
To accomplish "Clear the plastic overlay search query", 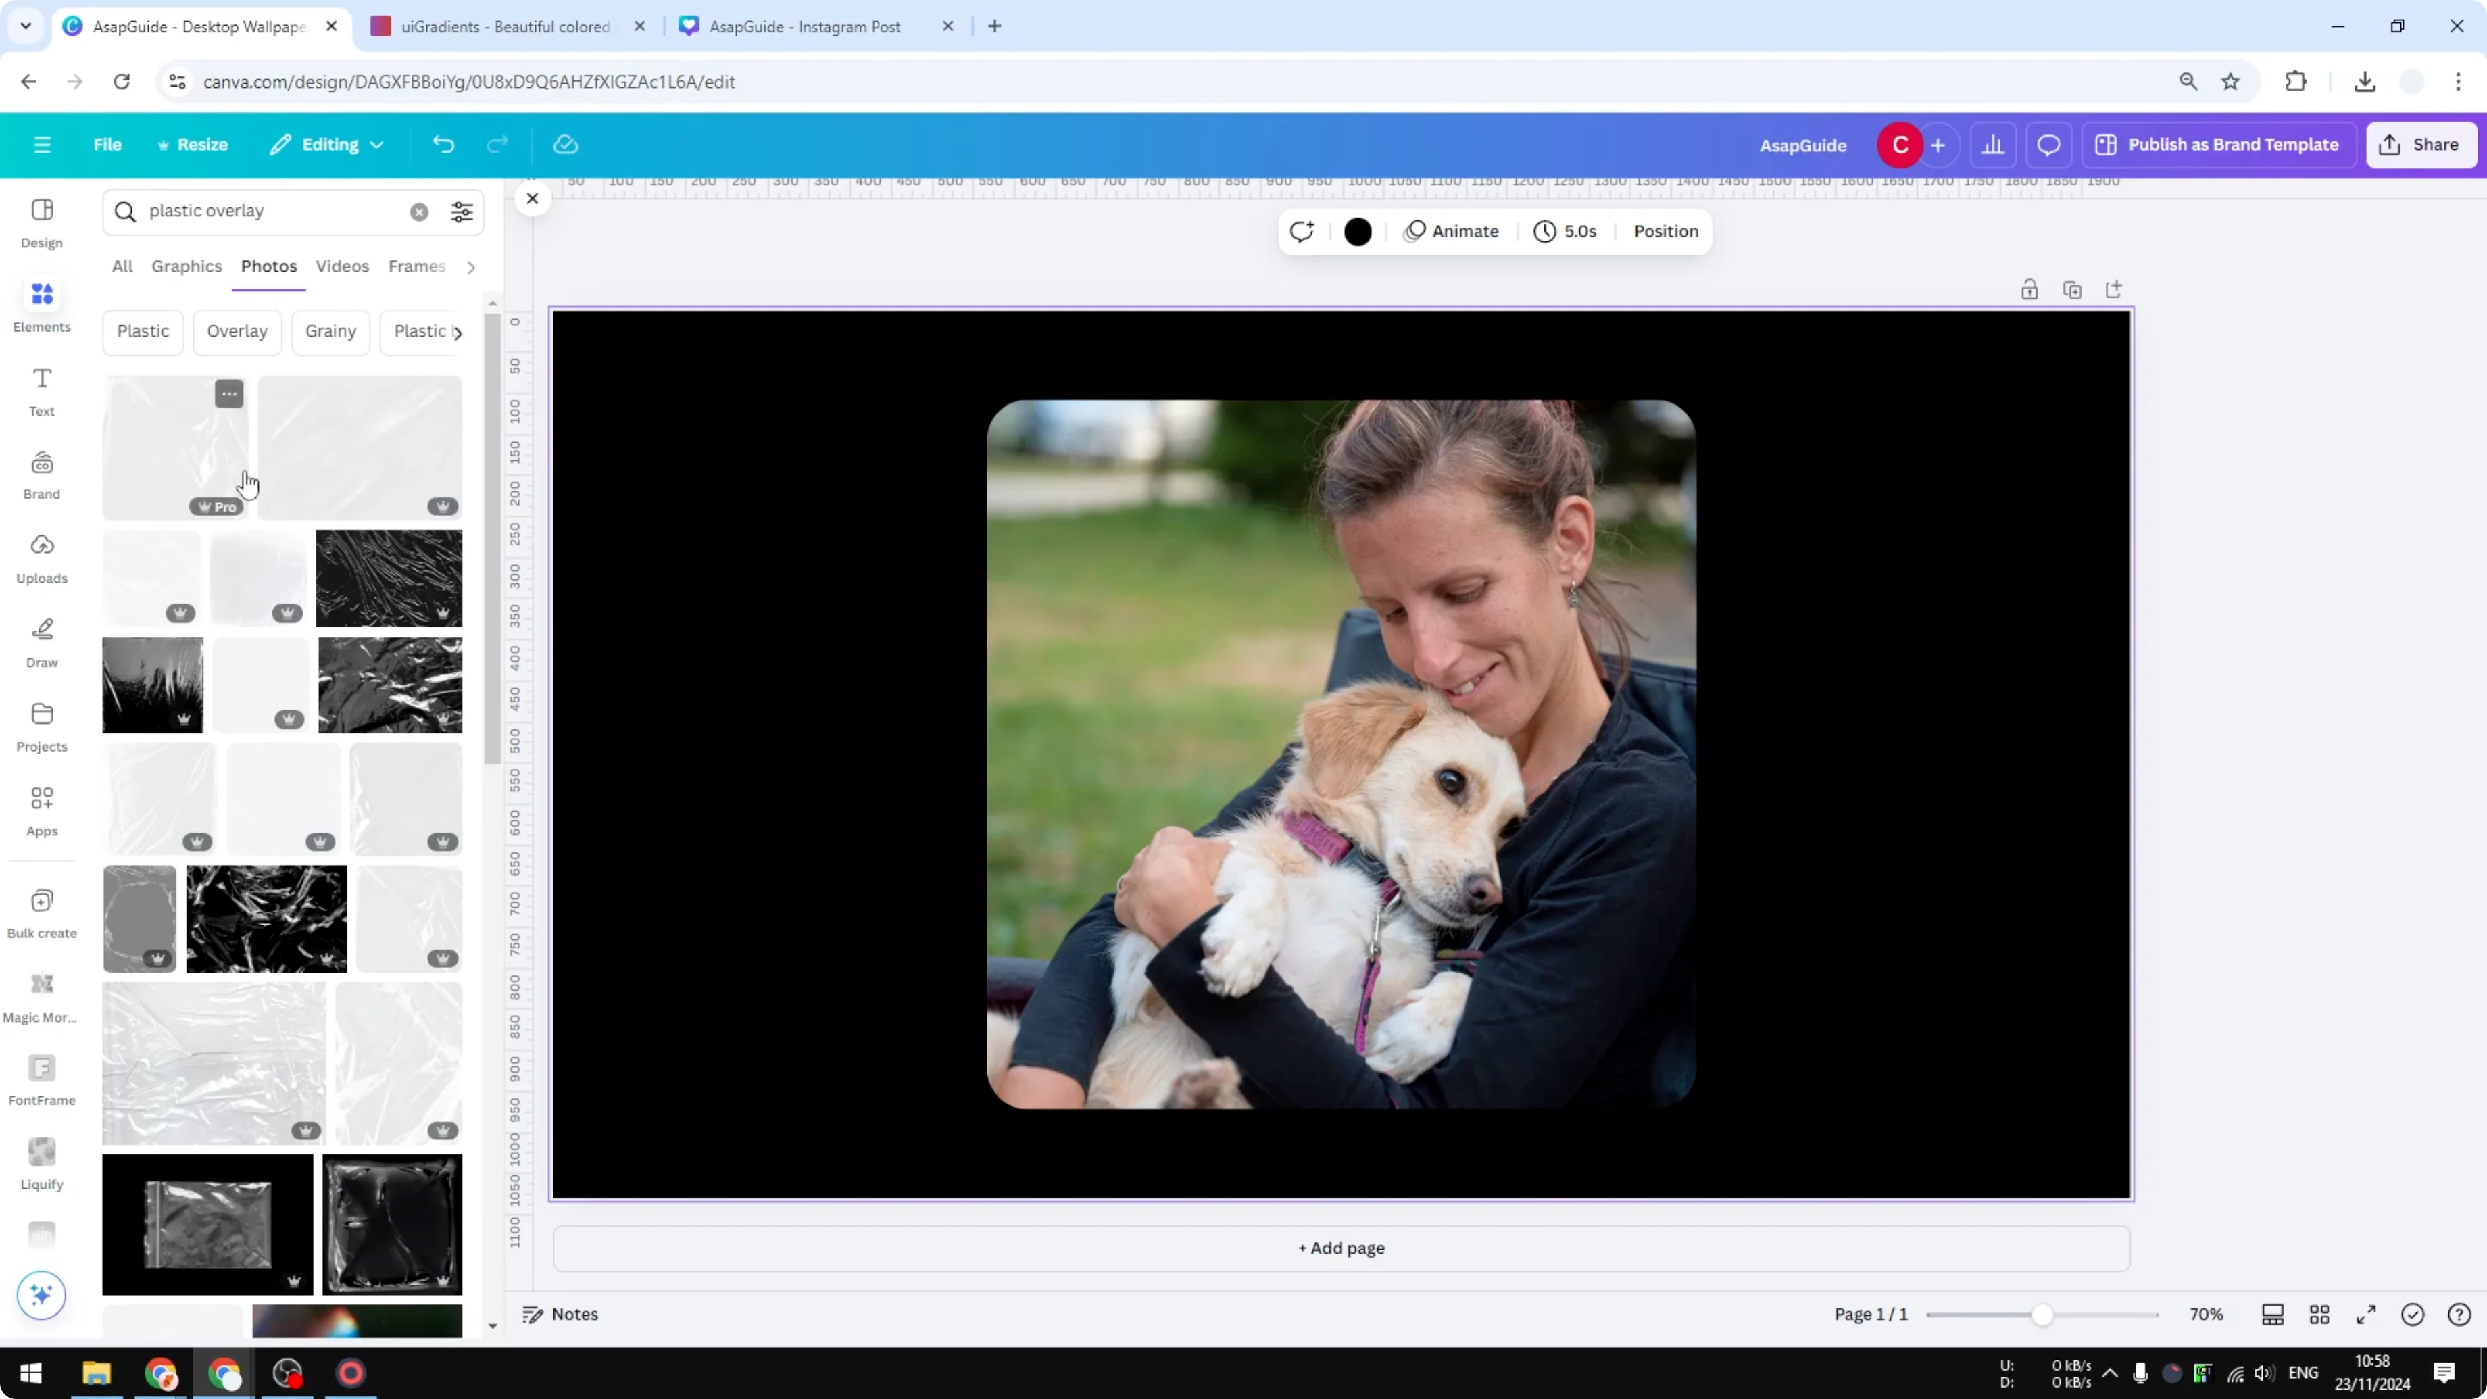I will pyautogui.click(x=418, y=212).
